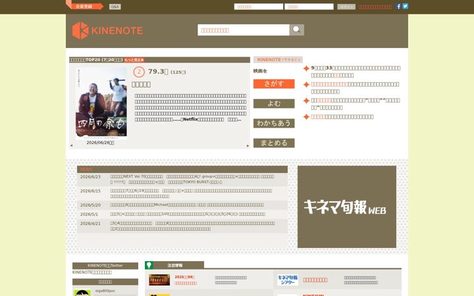Click the red link beside login button
The width and height of the screenshot is (474, 296).
[375, 7]
